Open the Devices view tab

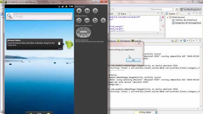point(112,41)
